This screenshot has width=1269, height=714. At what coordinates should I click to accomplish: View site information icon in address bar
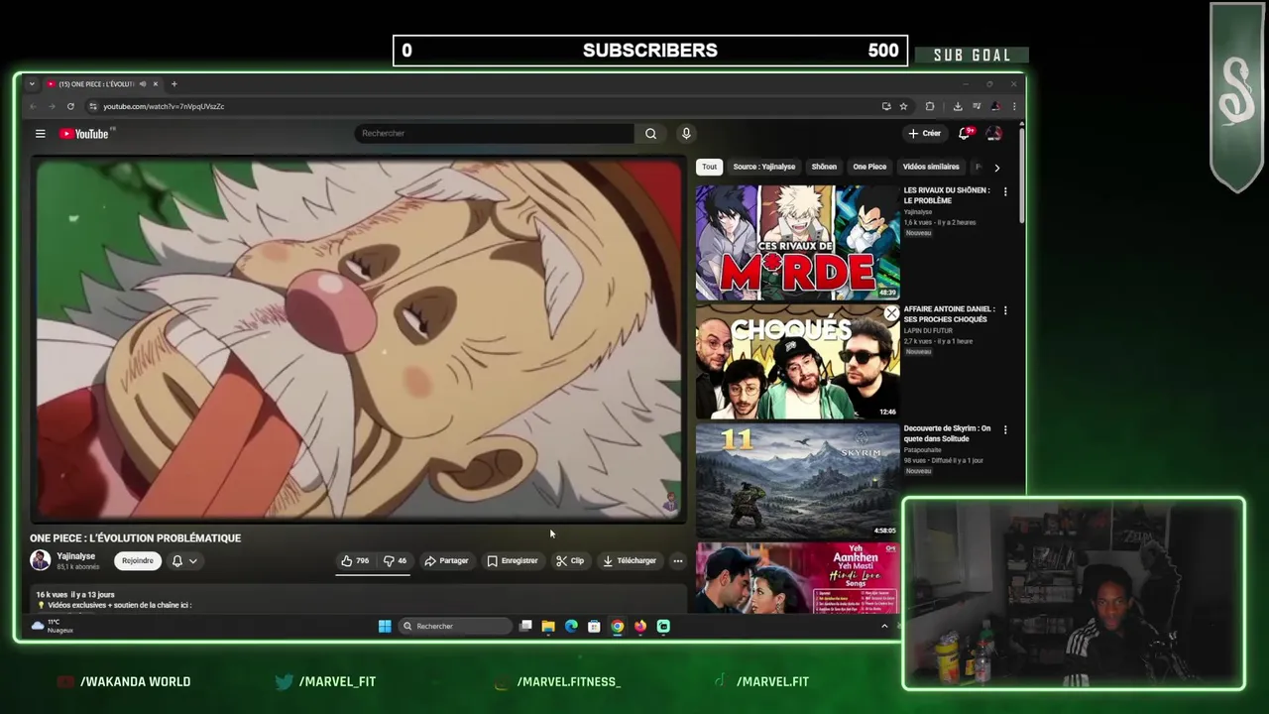tap(93, 106)
